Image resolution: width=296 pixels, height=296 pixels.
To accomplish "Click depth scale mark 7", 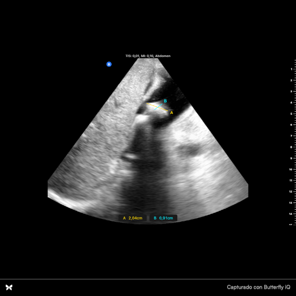I will [290, 136].
